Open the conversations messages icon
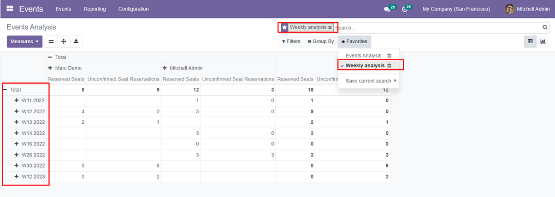555x197 pixels. [x=387, y=9]
